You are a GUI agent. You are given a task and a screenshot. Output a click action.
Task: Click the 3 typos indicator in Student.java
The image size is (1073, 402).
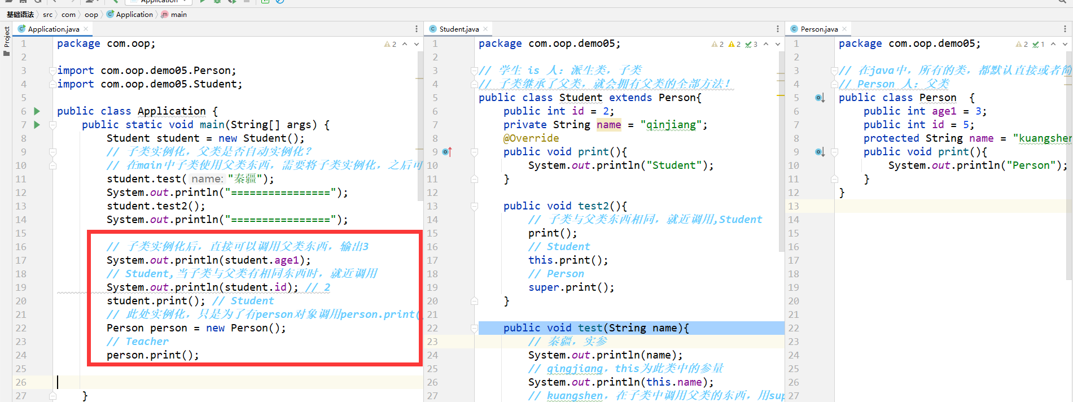pyautogui.click(x=751, y=44)
